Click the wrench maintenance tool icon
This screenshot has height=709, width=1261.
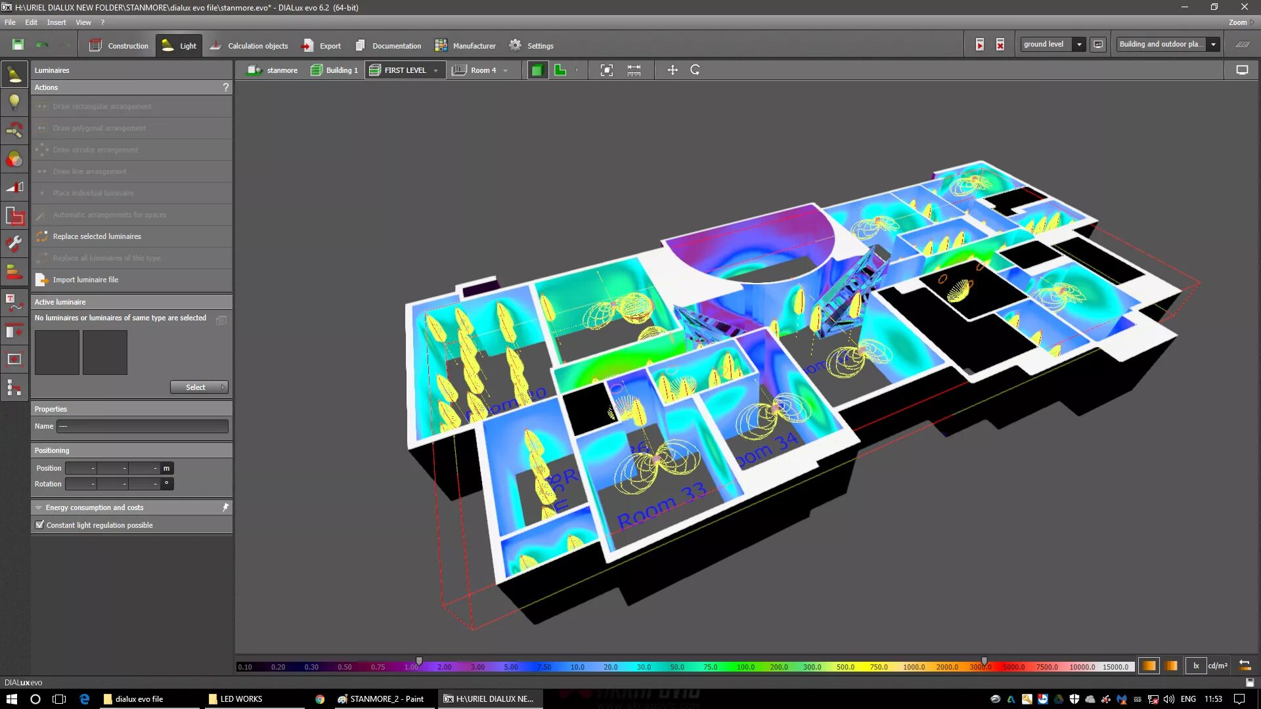pos(14,243)
